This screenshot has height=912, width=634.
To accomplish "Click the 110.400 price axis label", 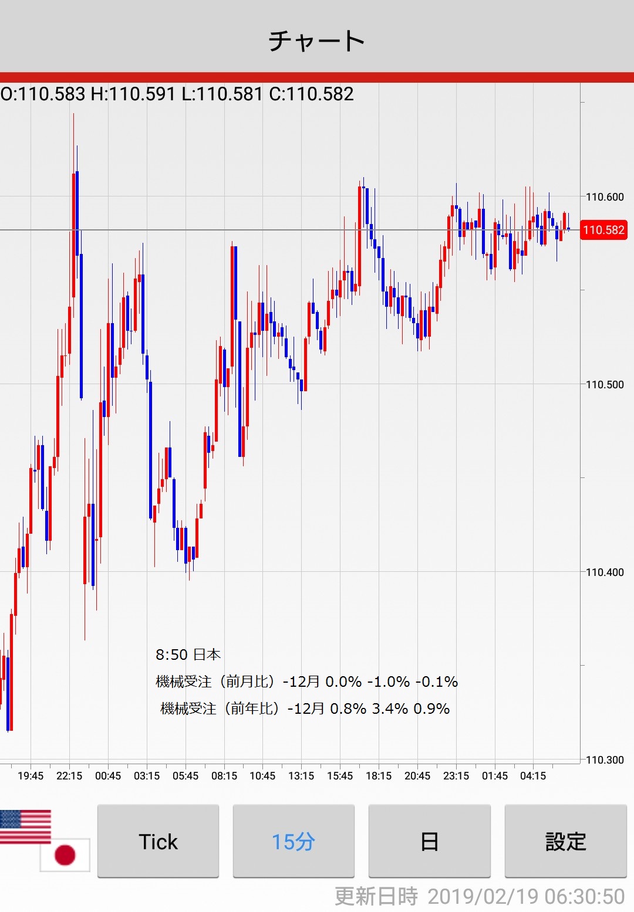I will click(x=605, y=572).
